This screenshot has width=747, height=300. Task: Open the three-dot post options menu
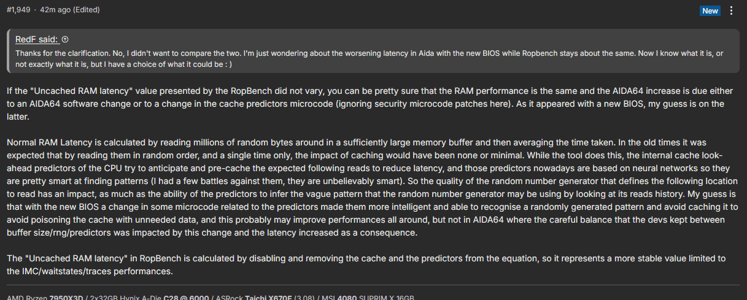coord(731,10)
